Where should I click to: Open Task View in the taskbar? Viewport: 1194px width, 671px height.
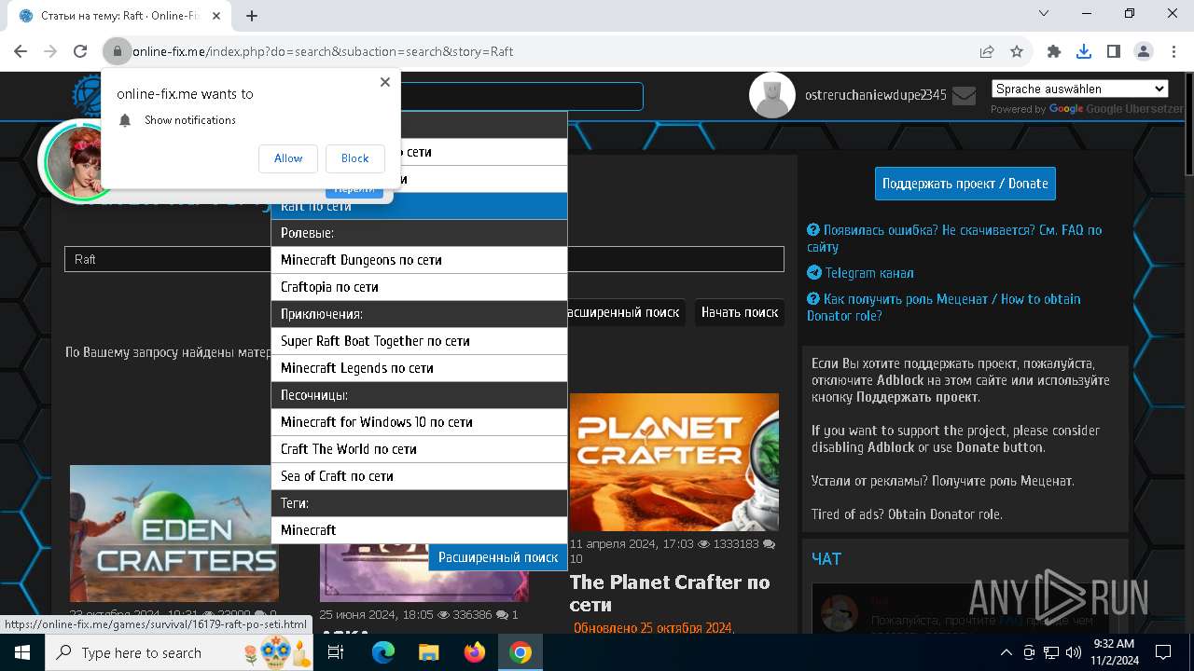pyautogui.click(x=336, y=652)
